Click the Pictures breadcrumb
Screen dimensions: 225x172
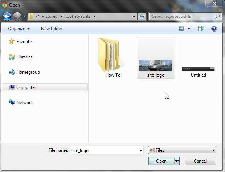[x=49, y=16]
